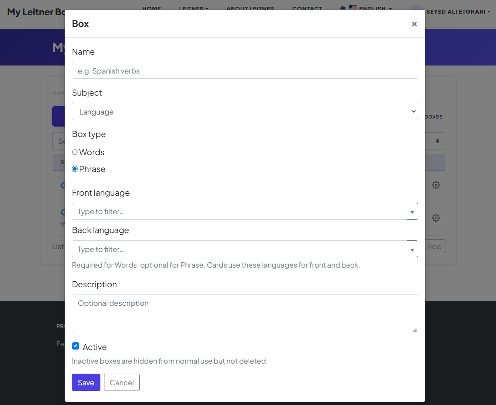Open the Contact menu item
The height and width of the screenshot is (405, 496).
(307, 8)
